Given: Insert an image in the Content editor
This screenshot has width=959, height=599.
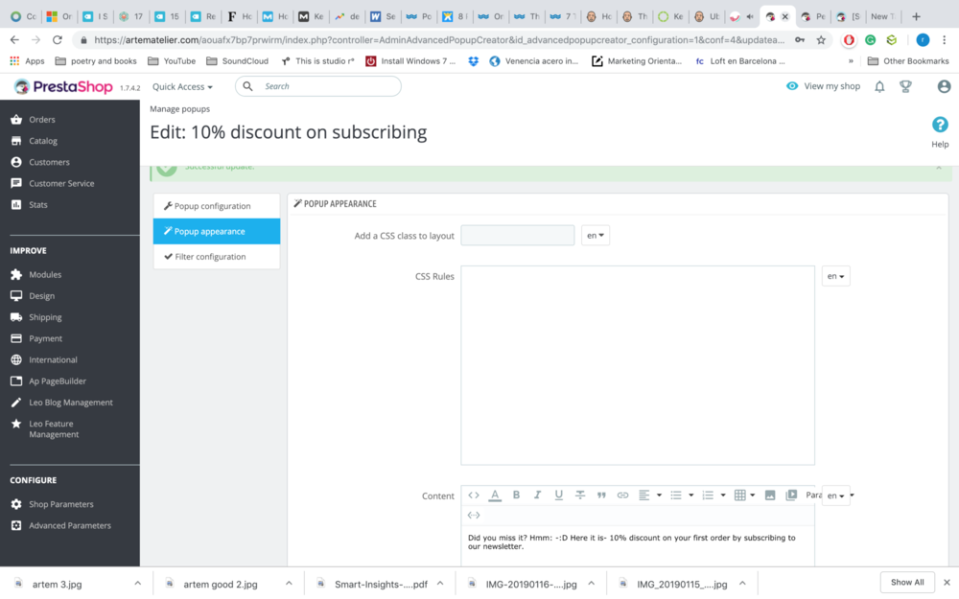Looking at the screenshot, I should pyautogui.click(x=770, y=495).
